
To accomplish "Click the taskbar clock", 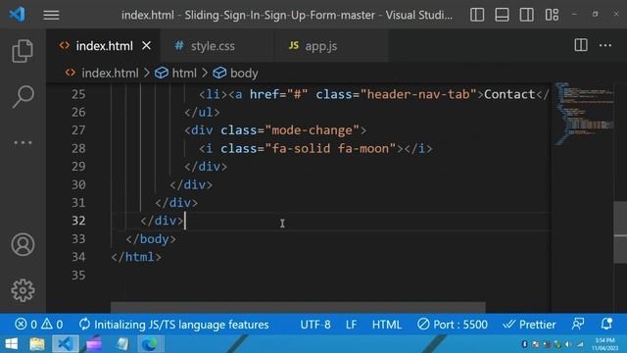I will point(605,344).
